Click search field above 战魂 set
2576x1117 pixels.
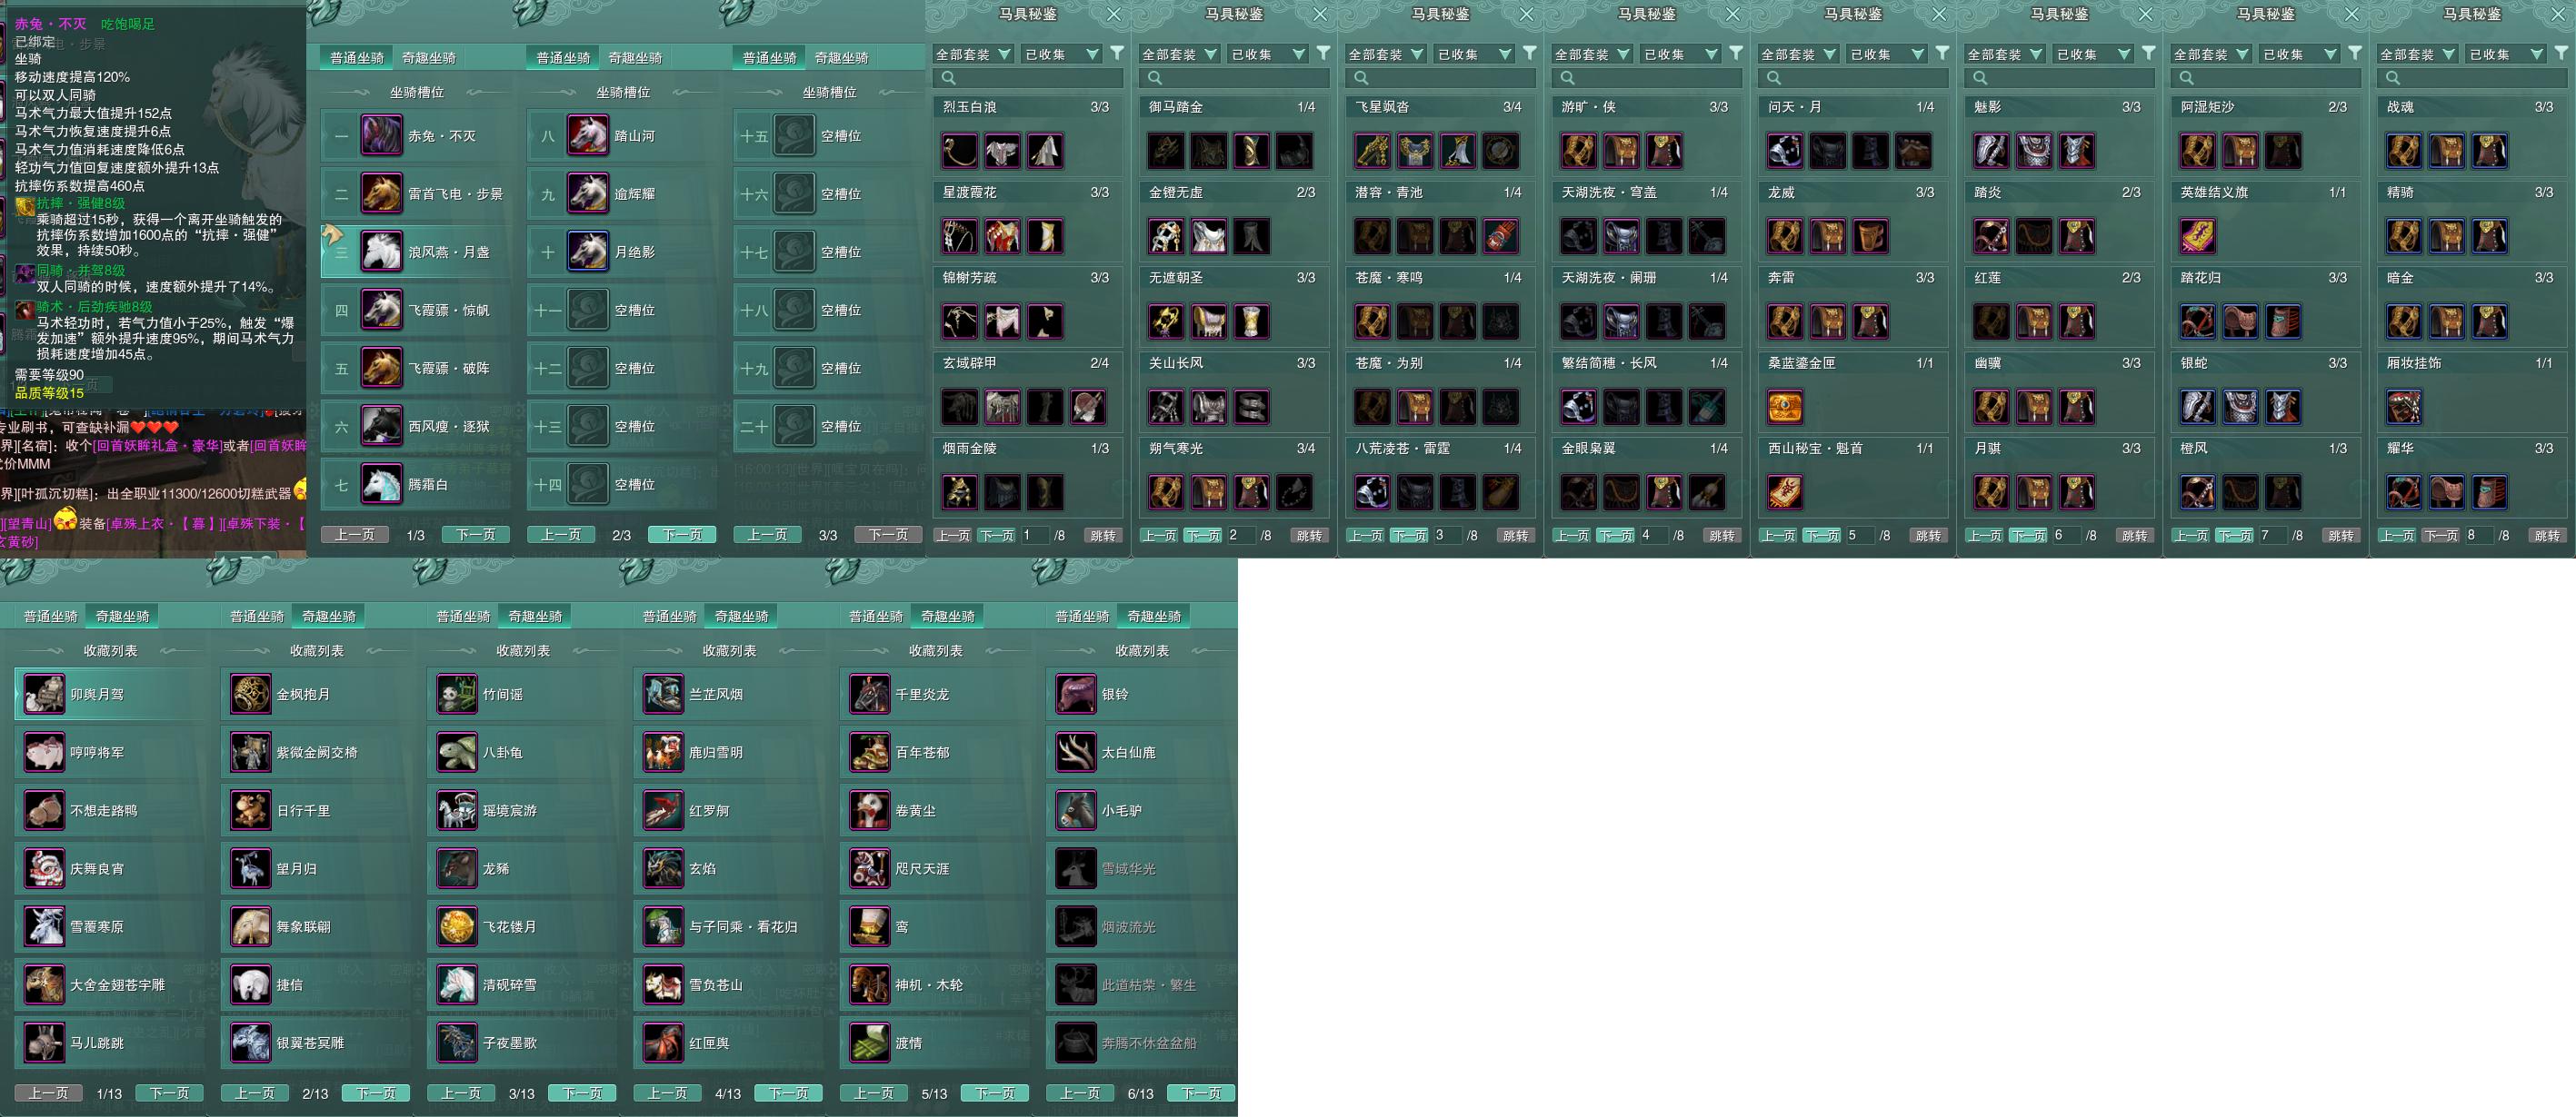click(x=2473, y=78)
